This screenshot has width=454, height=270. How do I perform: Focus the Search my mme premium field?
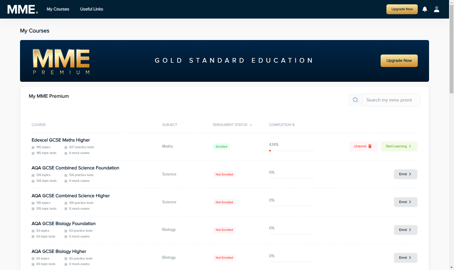coord(391,100)
